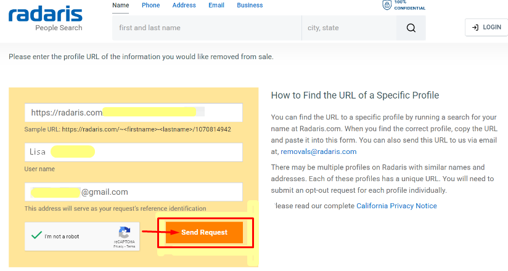
Task: Click the profile URL input field
Action: tap(134, 112)
